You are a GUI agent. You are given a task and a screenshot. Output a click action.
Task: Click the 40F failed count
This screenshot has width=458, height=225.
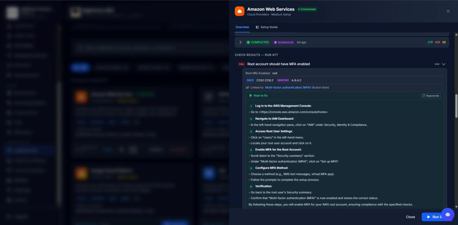[x=437, y=42]
